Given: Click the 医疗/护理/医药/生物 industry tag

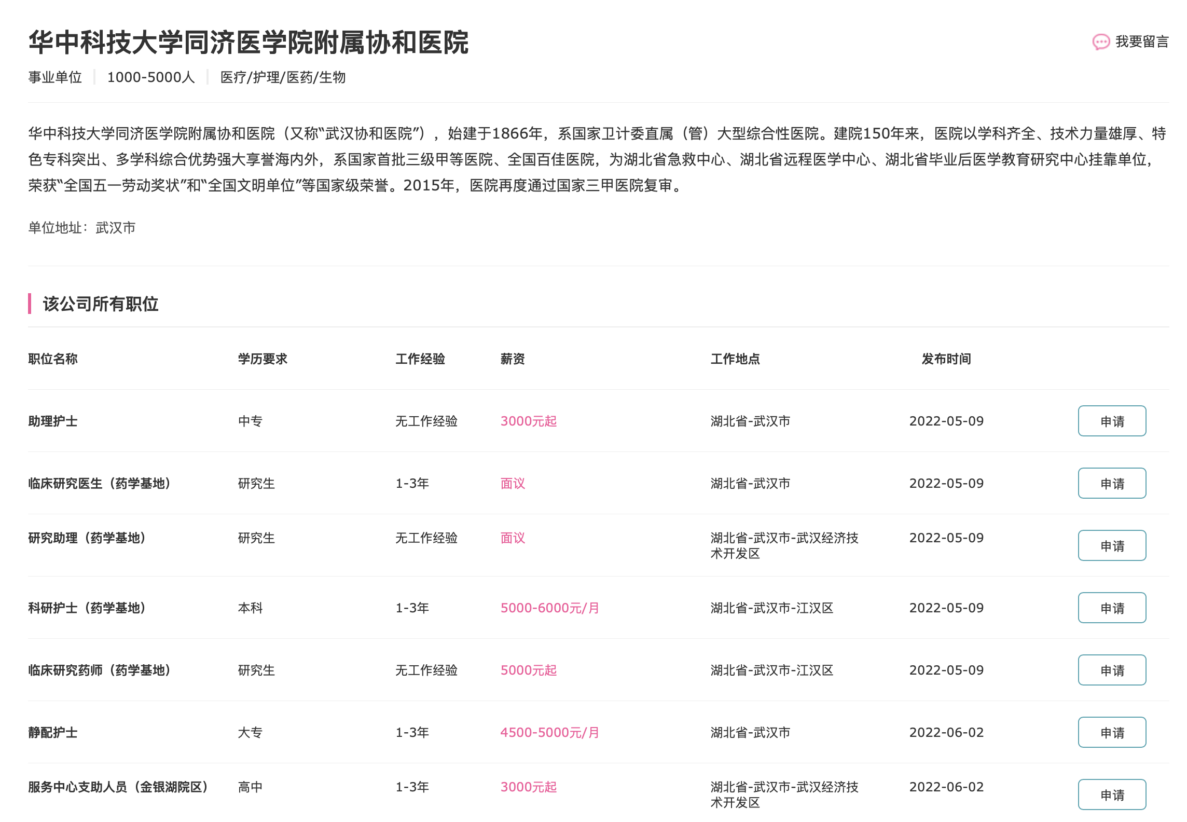Looking at the screenshot, I should pyautogui.click(x=283, y=77).
